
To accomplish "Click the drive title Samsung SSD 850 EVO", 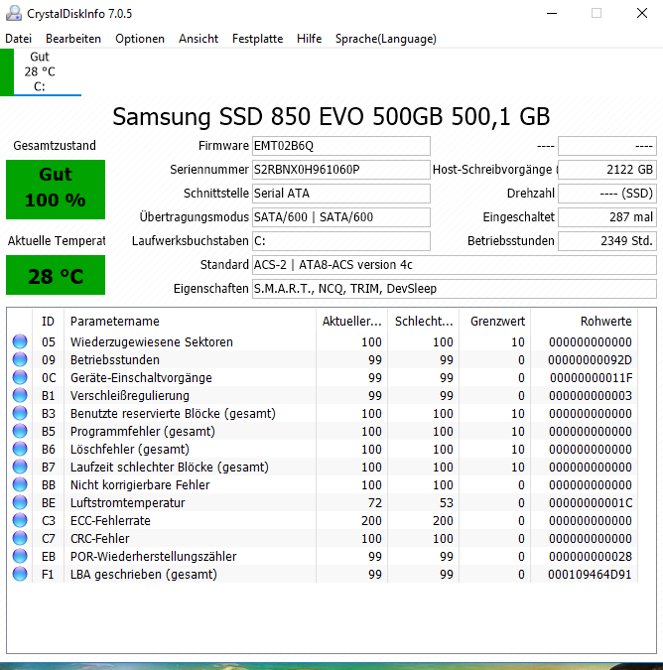I will tap(331, 116).
